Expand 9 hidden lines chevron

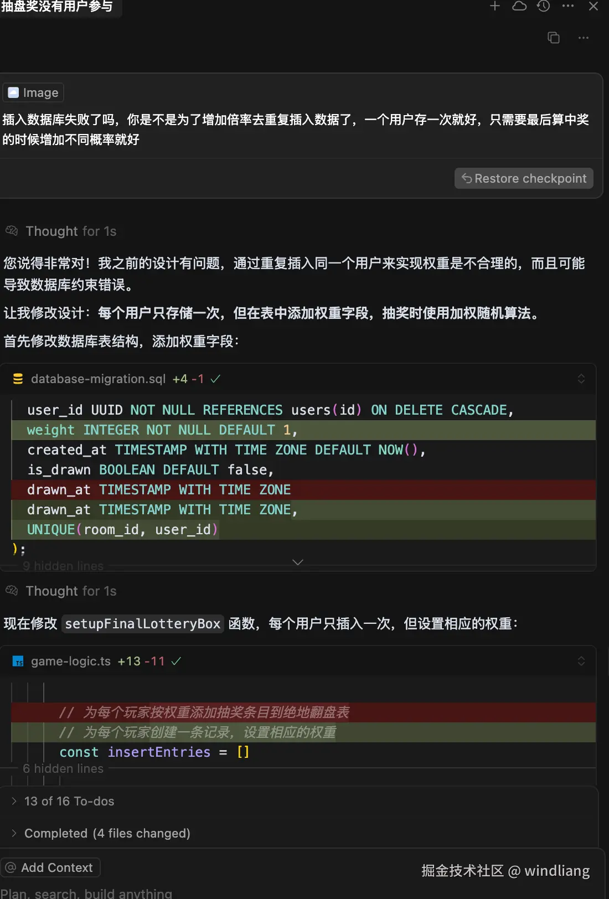tap(298, 562)
